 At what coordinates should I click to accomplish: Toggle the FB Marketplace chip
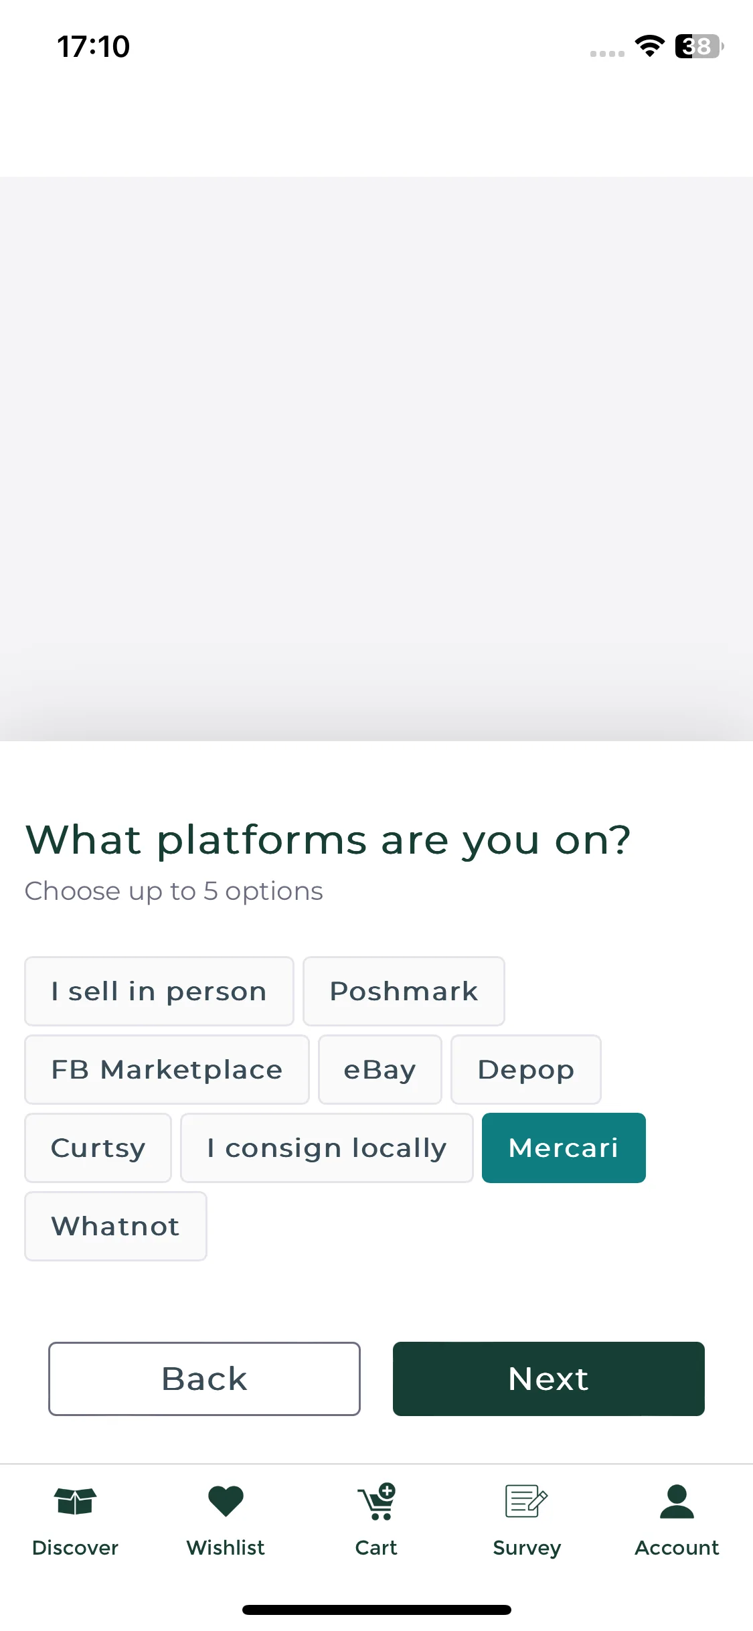167,1069
